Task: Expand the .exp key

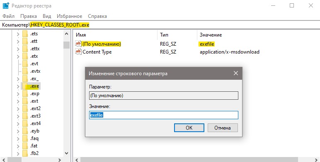Action: (x=18, y=94)
